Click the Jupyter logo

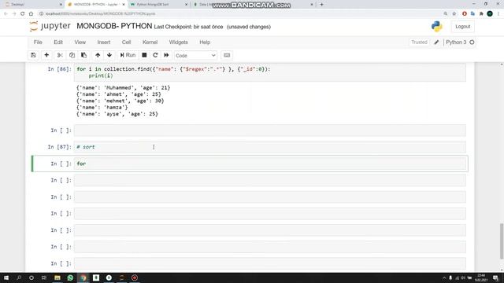point(50,26)
